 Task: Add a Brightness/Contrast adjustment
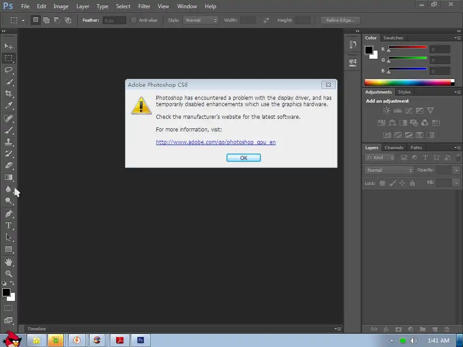tap(387, 111)
